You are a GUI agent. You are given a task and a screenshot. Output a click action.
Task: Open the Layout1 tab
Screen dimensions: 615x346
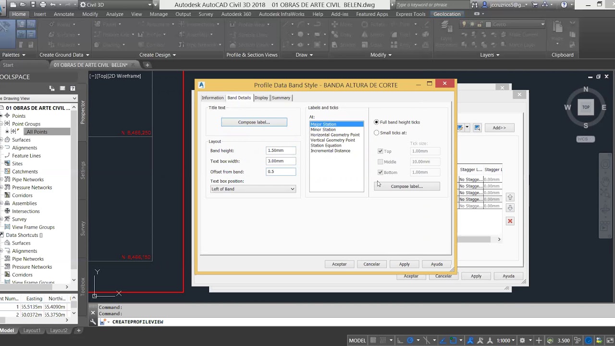point(32,330)
